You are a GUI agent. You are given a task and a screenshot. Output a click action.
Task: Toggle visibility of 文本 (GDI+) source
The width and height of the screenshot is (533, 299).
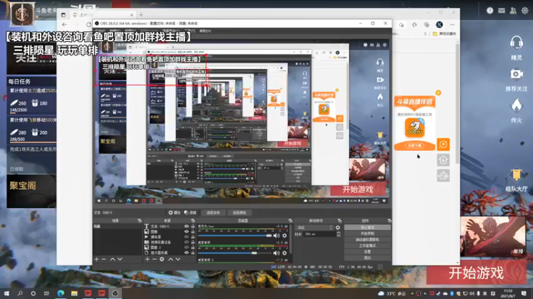point(187,226)
